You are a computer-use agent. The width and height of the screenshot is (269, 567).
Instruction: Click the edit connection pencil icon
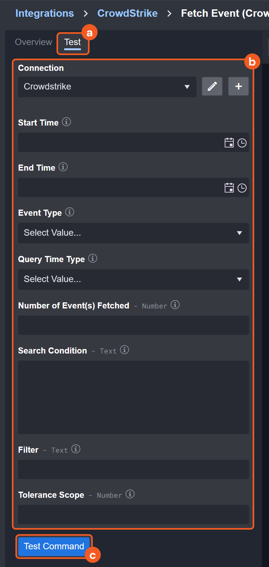tap(212, 86)
